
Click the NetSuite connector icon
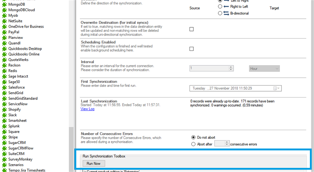(4, 21)
